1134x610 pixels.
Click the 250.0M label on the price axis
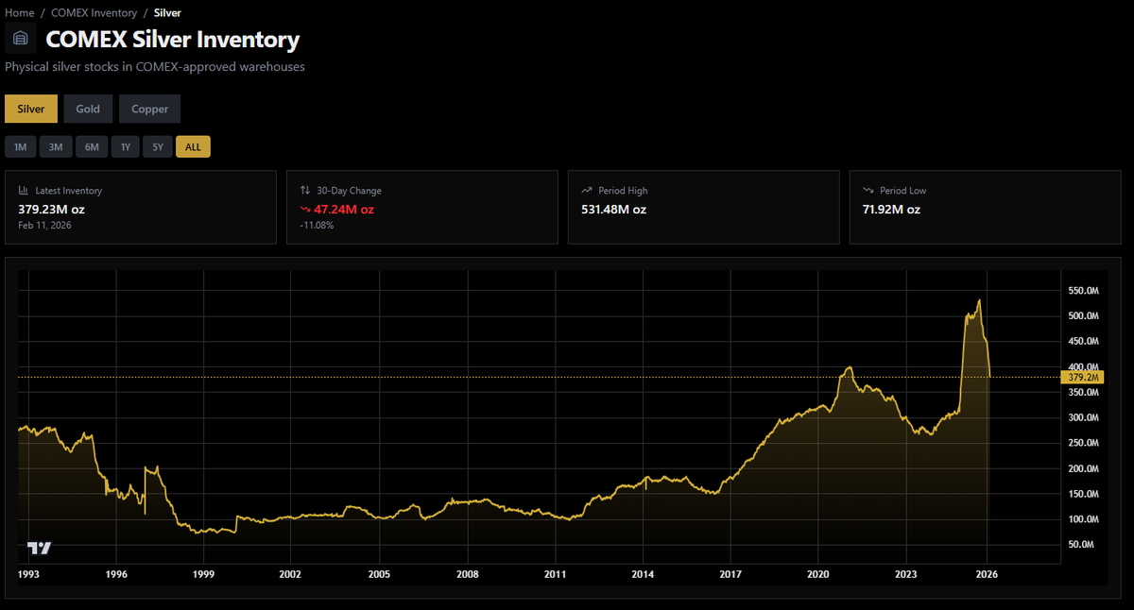tap(1084, 443)
